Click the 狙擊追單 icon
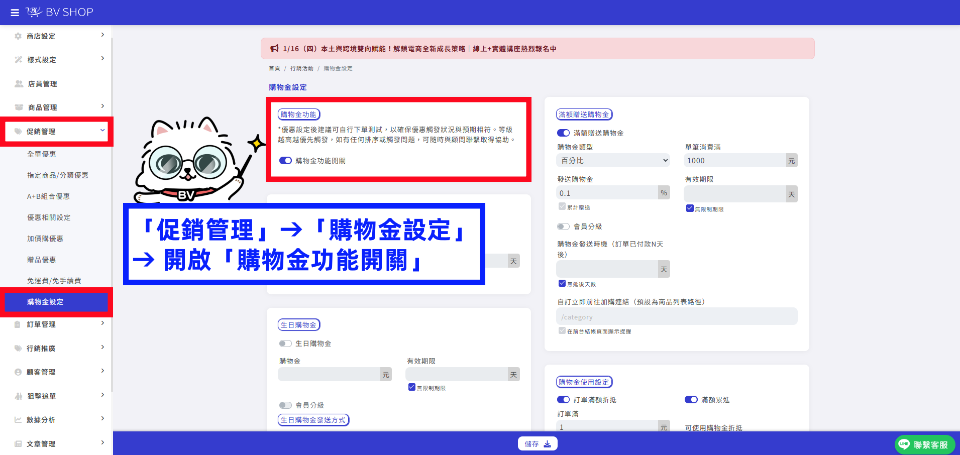This screenshot has height=455, width=960. coord(19,396)
